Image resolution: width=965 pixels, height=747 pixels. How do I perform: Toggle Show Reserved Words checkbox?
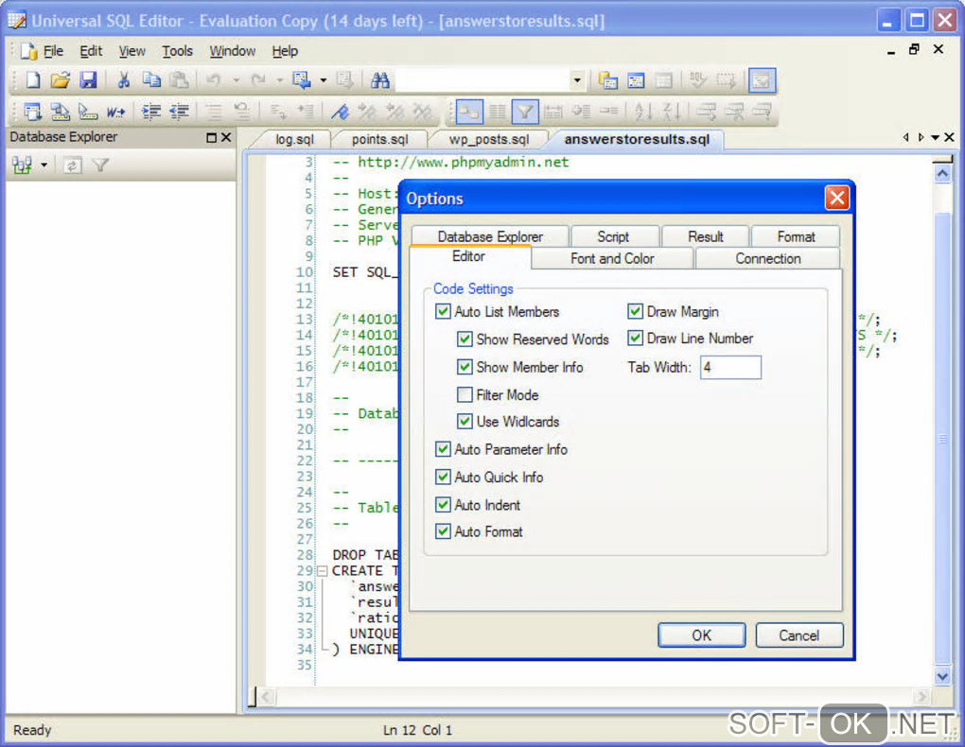pos(465,339)
